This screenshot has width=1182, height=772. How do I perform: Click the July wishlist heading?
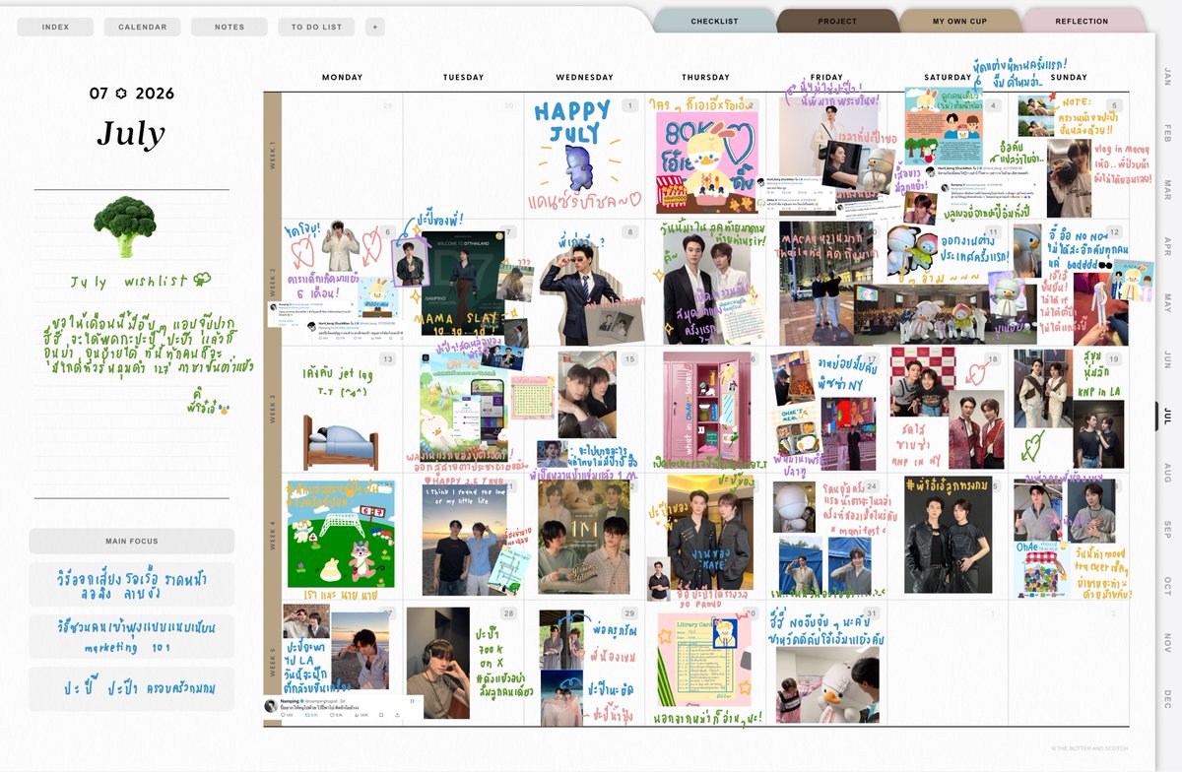[140, 281]
